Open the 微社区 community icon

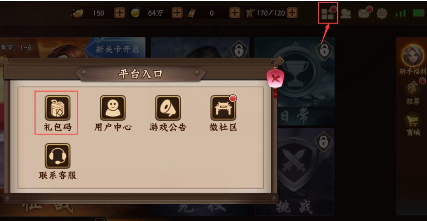(x=223, y=108)
